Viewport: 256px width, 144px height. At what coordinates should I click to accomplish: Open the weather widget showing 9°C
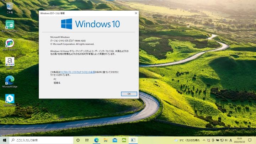[187, 140]
